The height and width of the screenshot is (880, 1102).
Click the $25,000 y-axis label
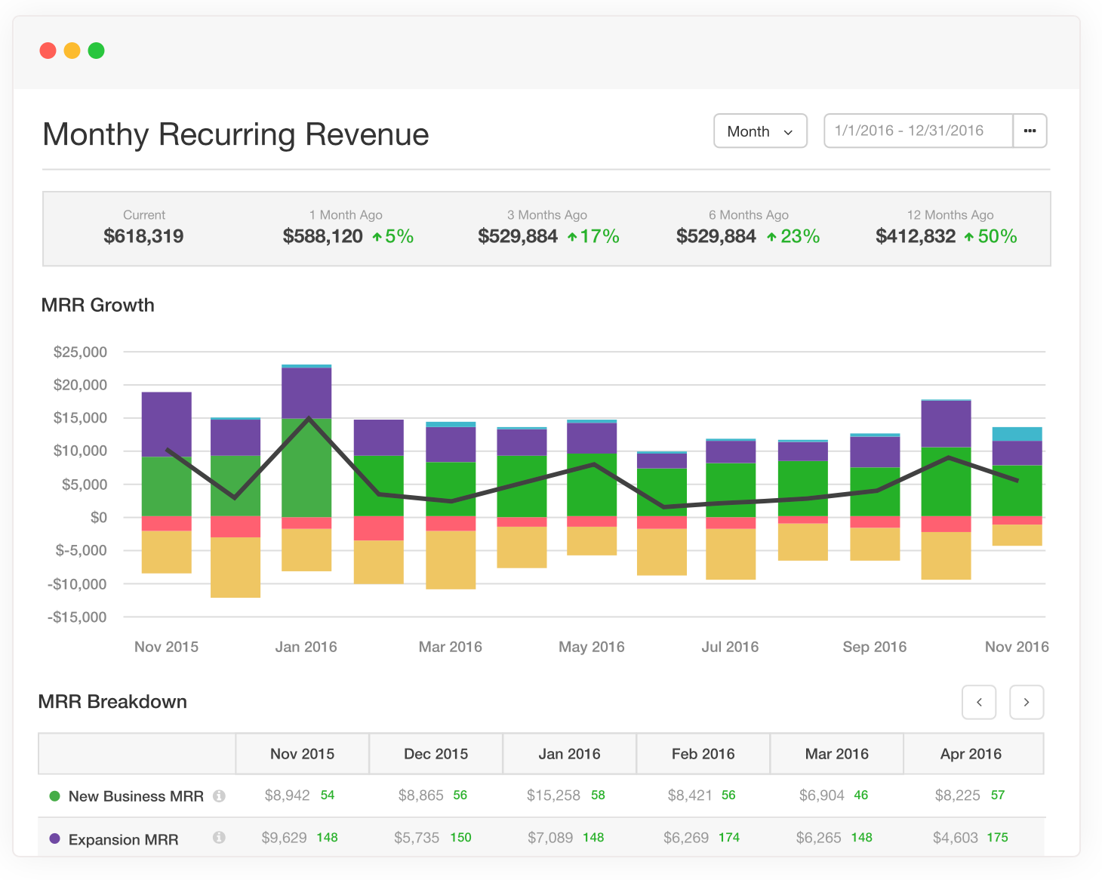click(80, 352)
